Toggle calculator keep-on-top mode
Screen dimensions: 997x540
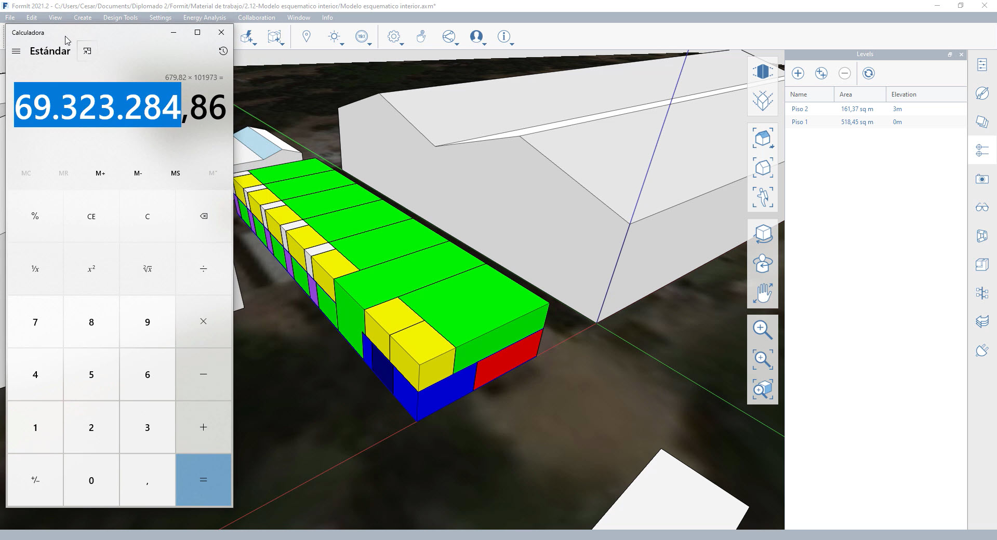point(87,51)
